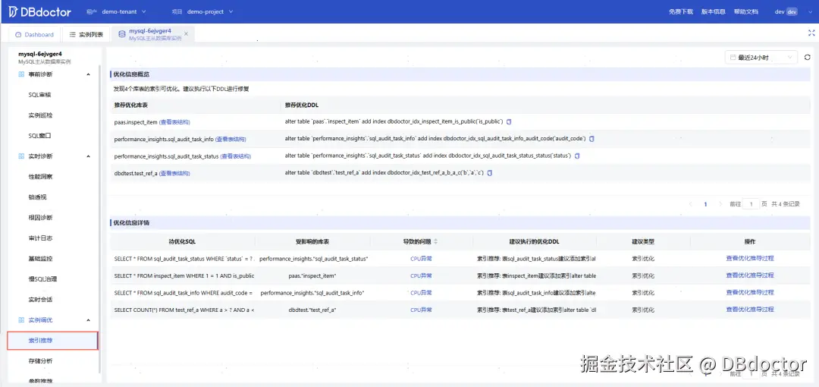Screen dimensions: 819x387
Task: Open the demo-project dropdown
Action: click(210, 11)
